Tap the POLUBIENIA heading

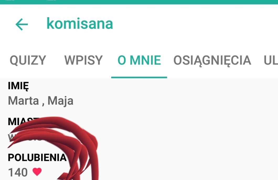[x=37, y=157]
